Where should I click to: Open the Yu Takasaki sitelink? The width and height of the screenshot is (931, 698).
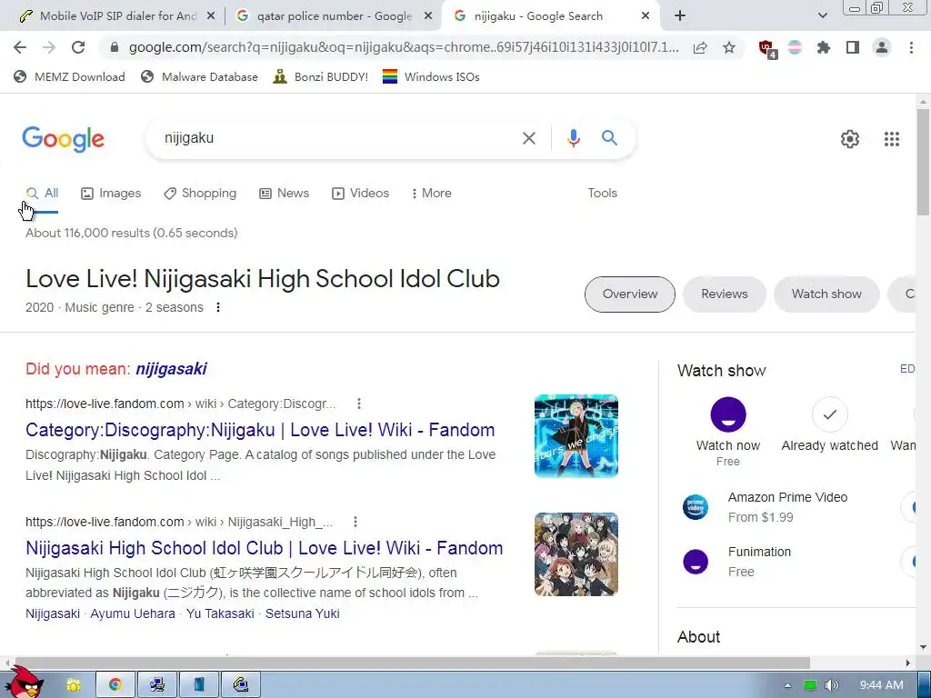[x=220, y=613]
